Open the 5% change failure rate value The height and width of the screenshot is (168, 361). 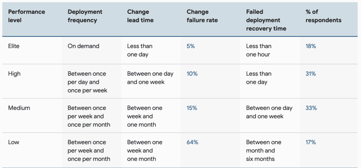191,46
